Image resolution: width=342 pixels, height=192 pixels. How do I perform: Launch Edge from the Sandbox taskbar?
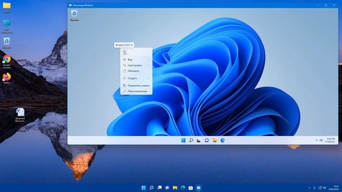[x=222, y=140]
